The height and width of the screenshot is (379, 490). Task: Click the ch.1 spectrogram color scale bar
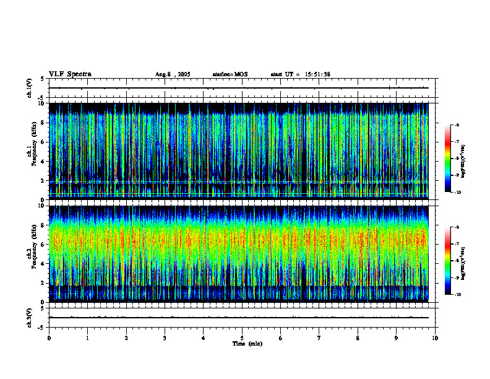(x=447, y=159)
